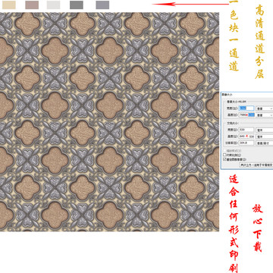This screenshot has height=273, width=273.
Task: Open the bicubic resampling method dropdown
Action: click(x=256, y=165)
